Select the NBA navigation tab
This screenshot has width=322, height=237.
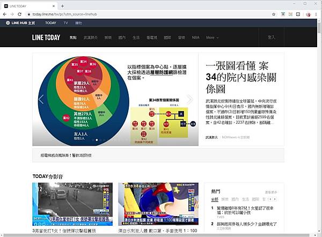pos(195,38)
